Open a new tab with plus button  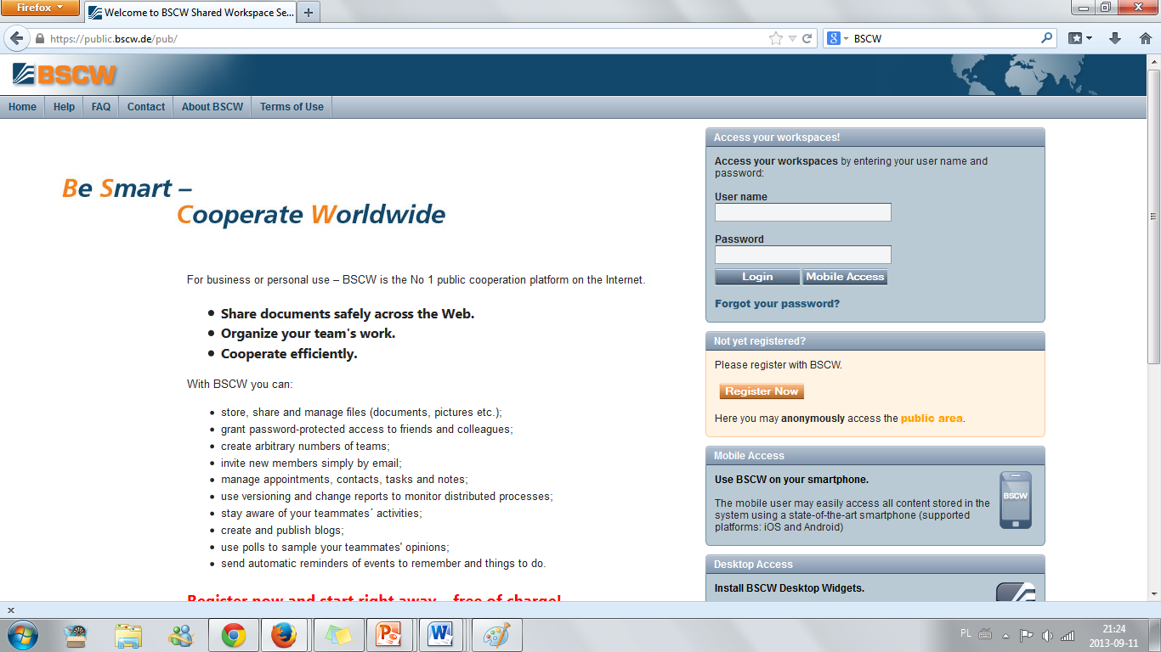(x=309, y=13)
